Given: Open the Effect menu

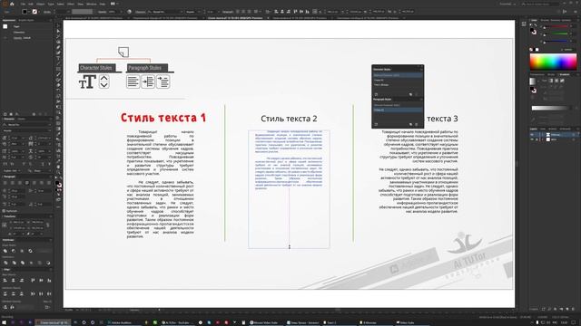Looking at the screenshot, I should (x=71, y=4).
